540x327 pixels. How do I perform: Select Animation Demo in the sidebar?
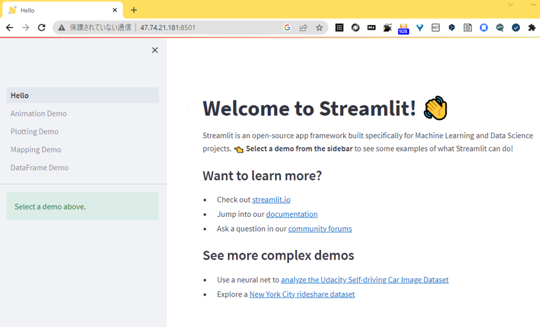[39, 113]
